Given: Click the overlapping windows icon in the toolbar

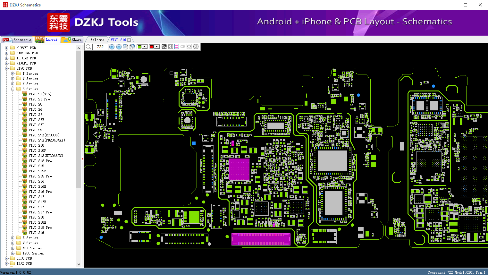Looking at the screenshot, I should [164, 47].
